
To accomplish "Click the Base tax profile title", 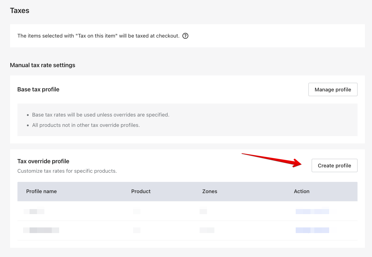I will 38,89.
